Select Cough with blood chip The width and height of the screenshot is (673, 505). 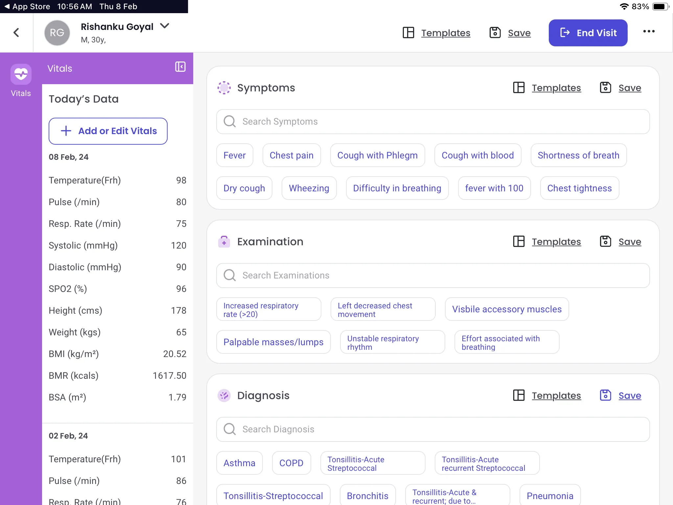[x=478, y=155]
